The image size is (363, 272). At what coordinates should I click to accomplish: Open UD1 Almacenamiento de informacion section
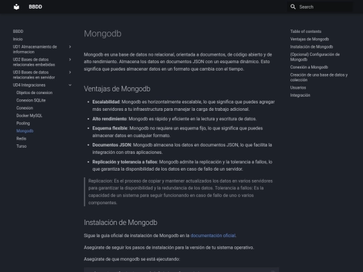tap(35, 49)
